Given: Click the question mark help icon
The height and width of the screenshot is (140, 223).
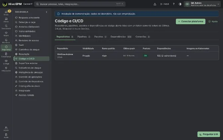Looking at the screenshot, I should (x=174, y=4).
